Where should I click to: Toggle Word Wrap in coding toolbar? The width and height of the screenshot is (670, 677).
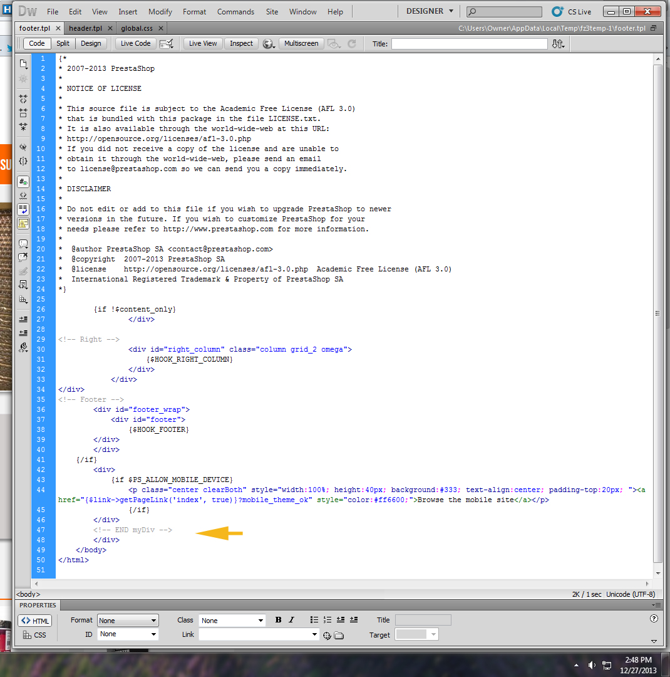coord(23,209)
